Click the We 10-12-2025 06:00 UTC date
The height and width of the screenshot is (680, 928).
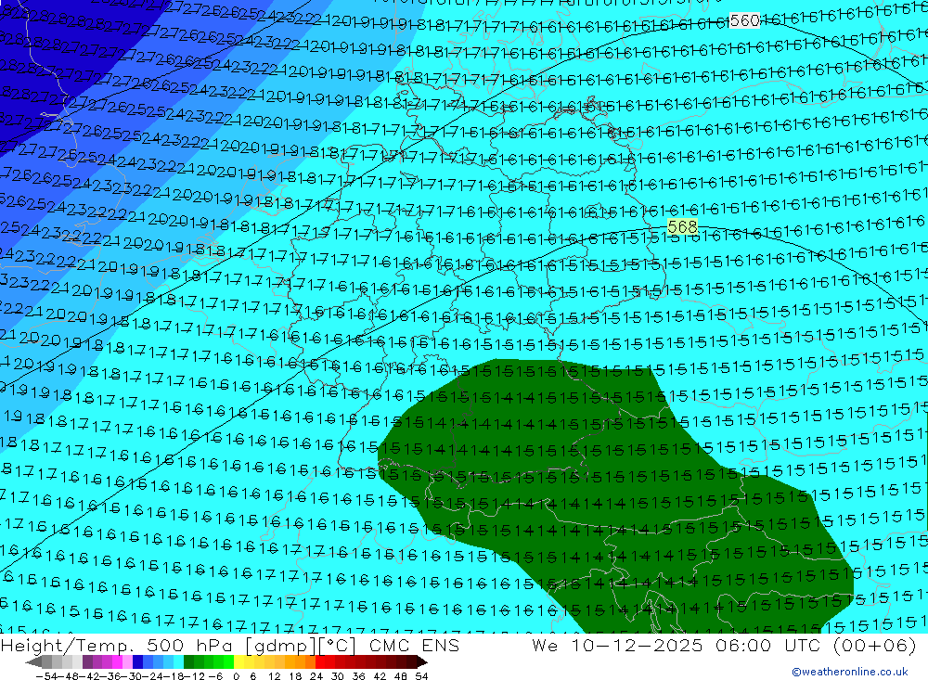(x=676, y=645)
